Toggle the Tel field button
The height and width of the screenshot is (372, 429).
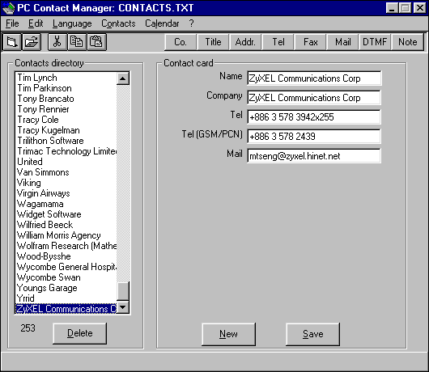[278, 42]
